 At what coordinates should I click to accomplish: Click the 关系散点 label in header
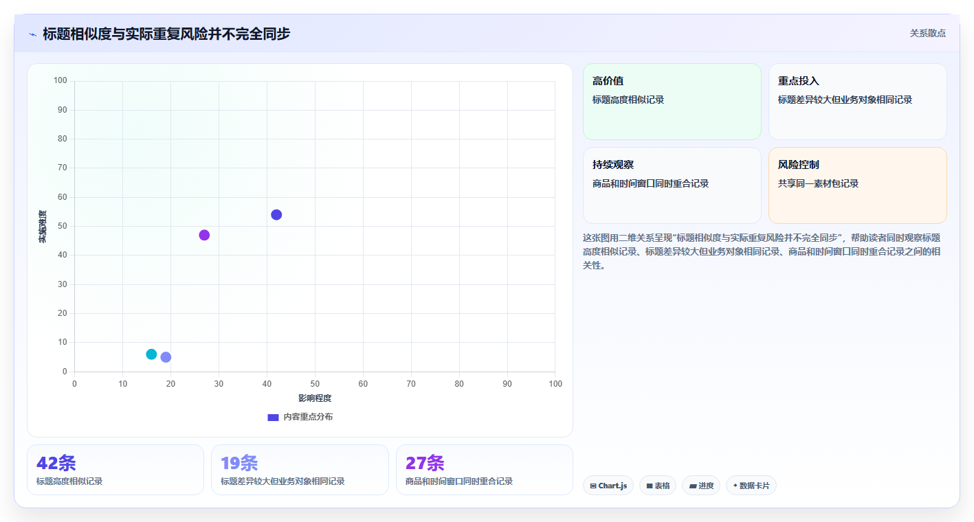coord(927,33)
